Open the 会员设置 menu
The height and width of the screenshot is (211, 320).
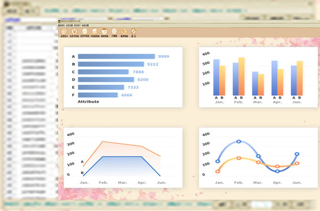tap(69, 25)
